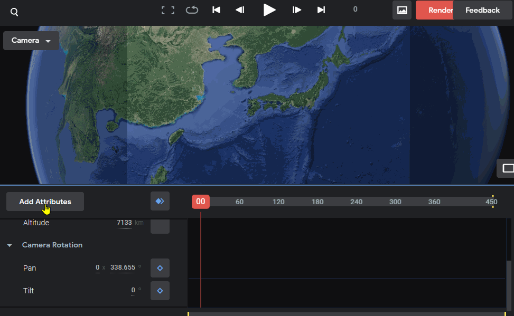Viewport: 514px width, 316px height.
Task: Jump to first frame
Action: coord(216,10)
